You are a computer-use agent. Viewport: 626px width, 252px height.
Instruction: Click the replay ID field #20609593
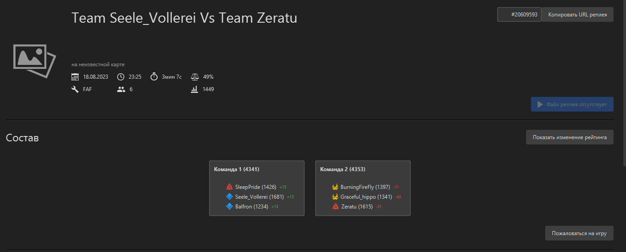pyautogui.click(x=519, y=14)
